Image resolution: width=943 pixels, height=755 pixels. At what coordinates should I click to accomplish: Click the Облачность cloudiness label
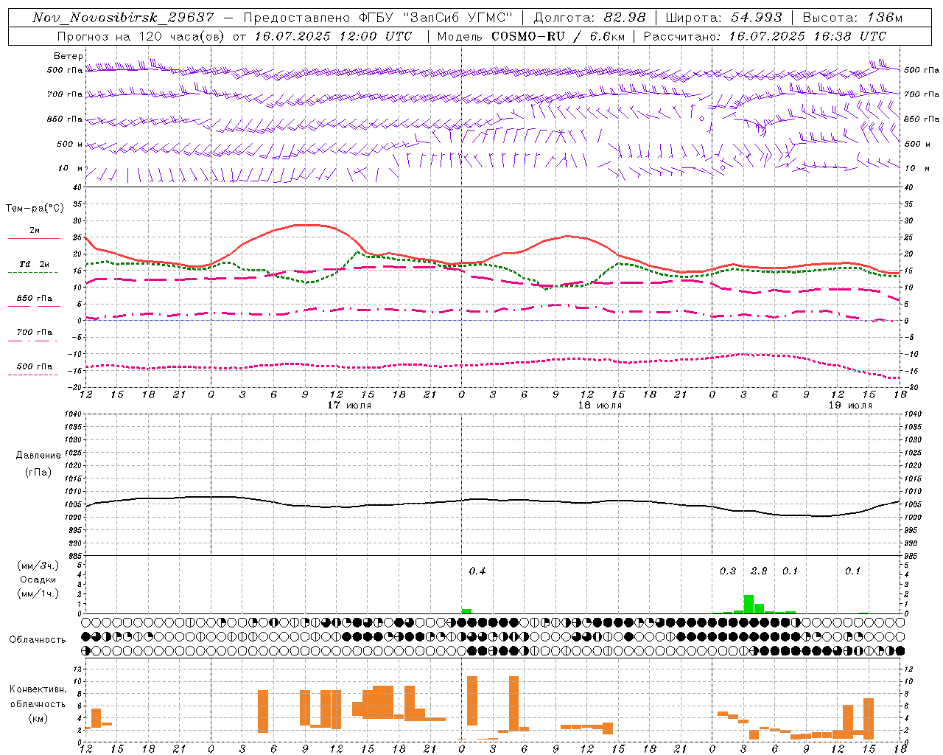pos(38,640)
